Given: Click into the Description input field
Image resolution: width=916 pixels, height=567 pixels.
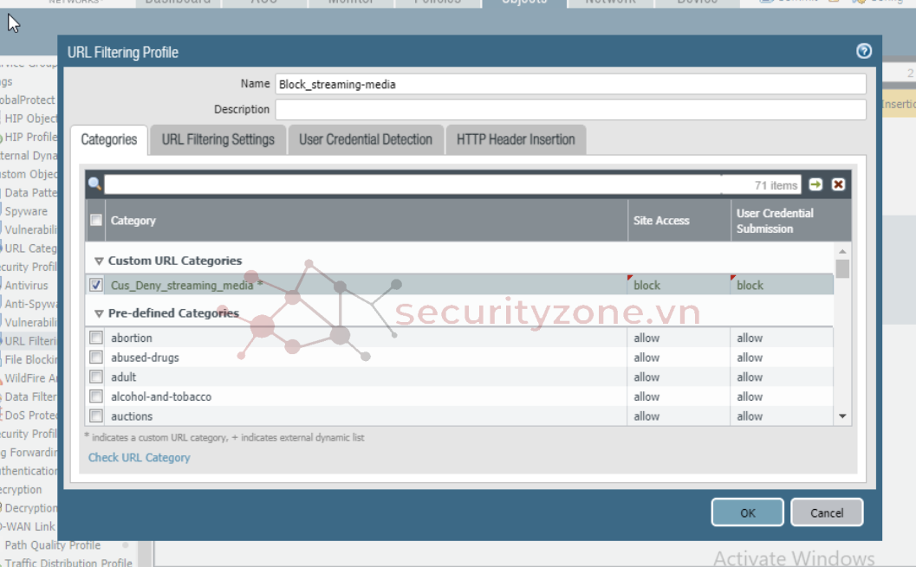Looking at the screenshot, I should coord(570,110).
